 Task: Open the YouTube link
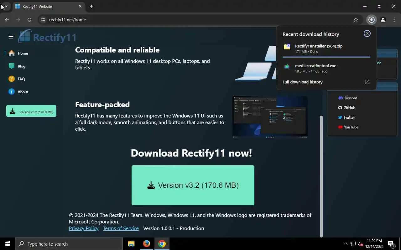(x=348, y=127)
